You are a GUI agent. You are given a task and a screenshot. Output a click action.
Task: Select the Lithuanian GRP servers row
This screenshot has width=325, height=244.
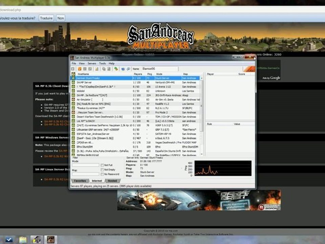click(136, 130)
